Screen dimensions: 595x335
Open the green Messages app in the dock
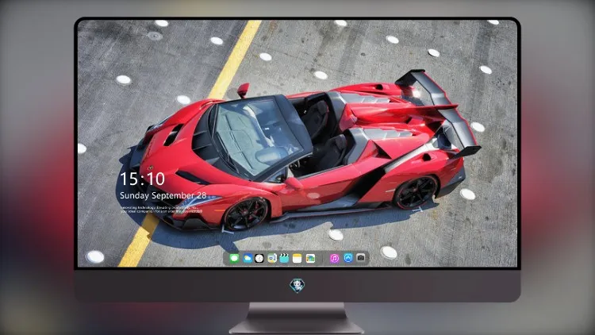click(x=234, y=258)
